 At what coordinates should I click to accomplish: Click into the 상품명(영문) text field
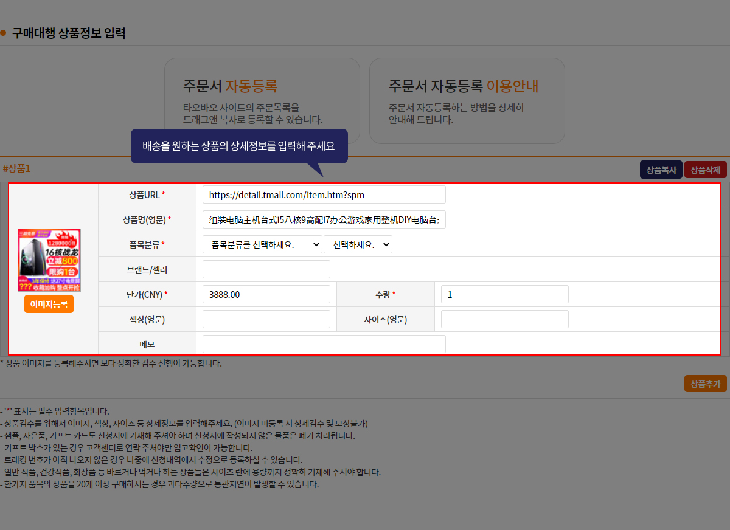pyautogui.click(x=324, y=219)
